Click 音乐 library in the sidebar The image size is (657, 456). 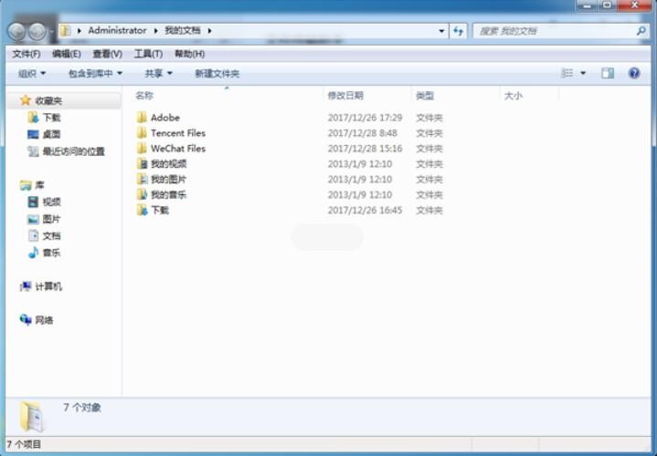[51, 253]
